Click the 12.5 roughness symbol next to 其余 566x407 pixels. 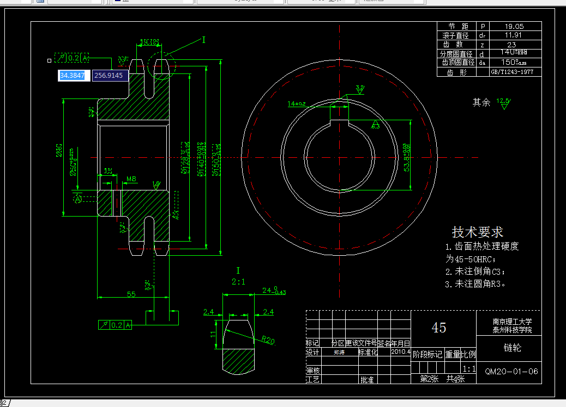point(504,103)
